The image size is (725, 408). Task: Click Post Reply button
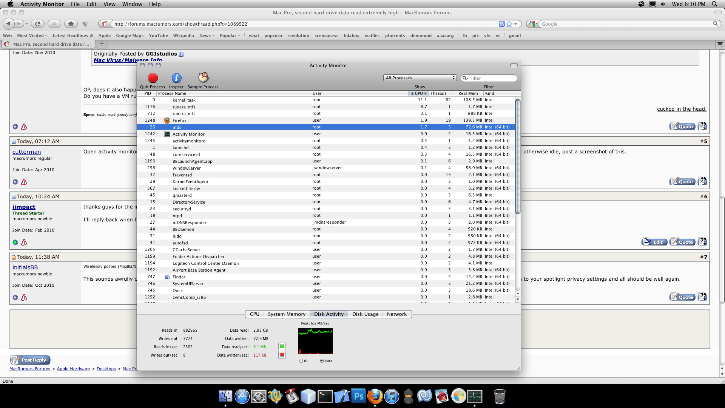click(30, 360)
